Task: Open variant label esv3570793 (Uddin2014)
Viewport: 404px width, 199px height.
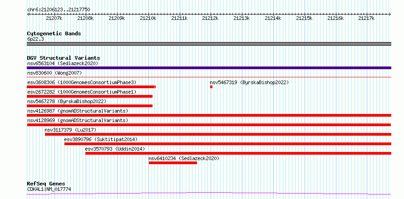Action: coord(115,149)
